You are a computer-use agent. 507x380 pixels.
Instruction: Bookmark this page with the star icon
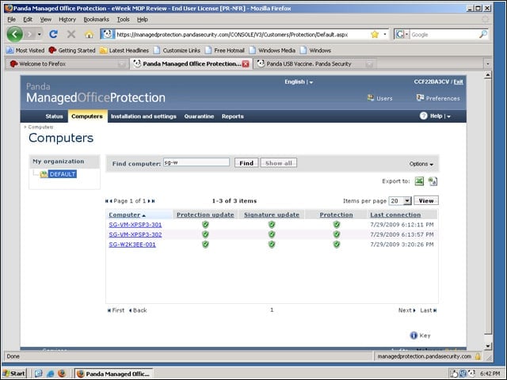(375, 34)
